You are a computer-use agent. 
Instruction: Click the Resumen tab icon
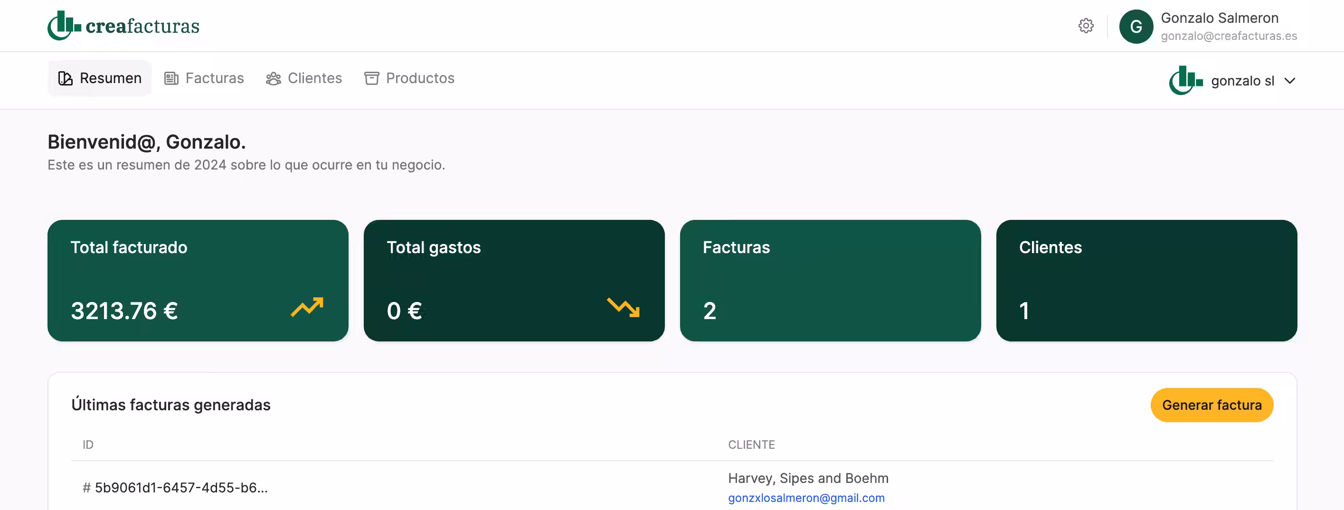coord(65,78)
